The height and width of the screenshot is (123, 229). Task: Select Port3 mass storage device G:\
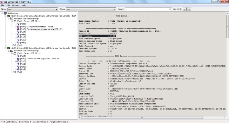point(41,29)
